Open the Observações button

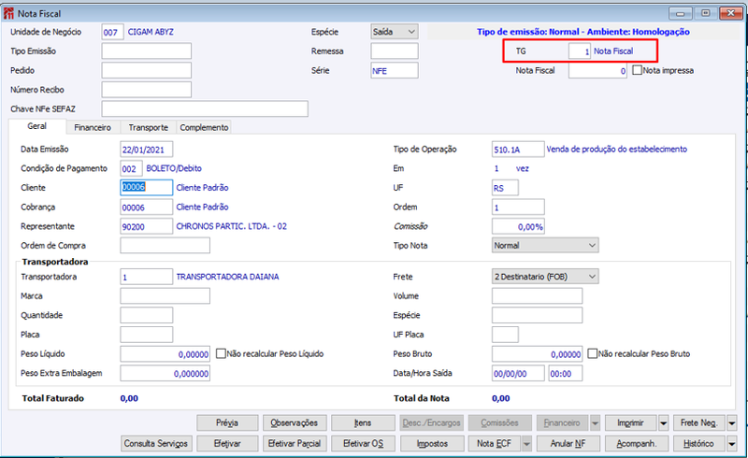[x=295, y=422]
